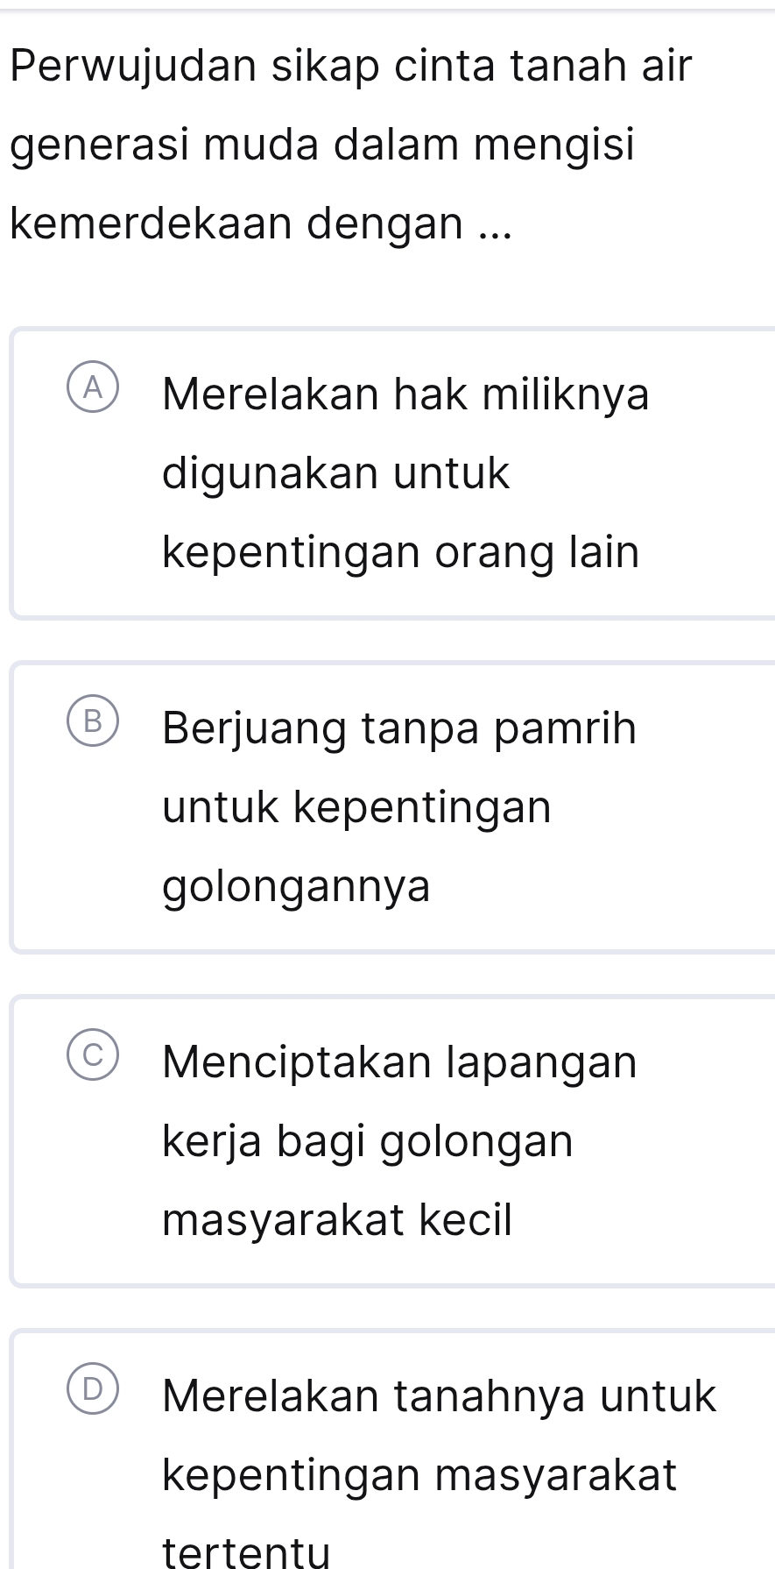Choose answer 'Merelakan tanahnya untuk'
The height and width of the screenshot is (1569, 775).
tap(440, 1396)
